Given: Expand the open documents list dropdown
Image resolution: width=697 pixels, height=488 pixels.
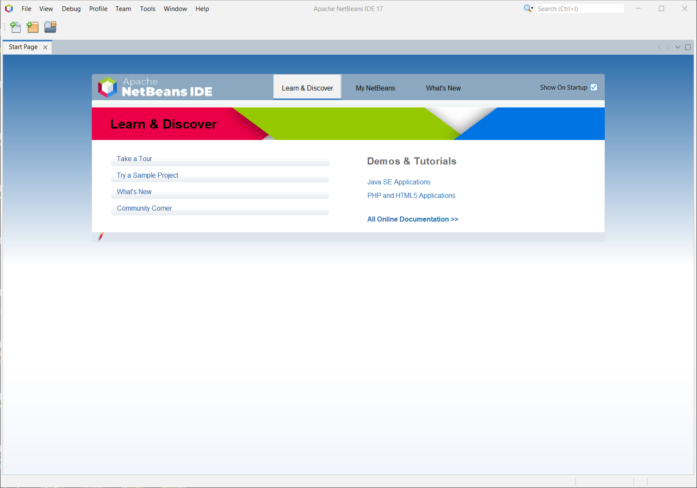Looking at the screenshot, I should tap(678, 47).
